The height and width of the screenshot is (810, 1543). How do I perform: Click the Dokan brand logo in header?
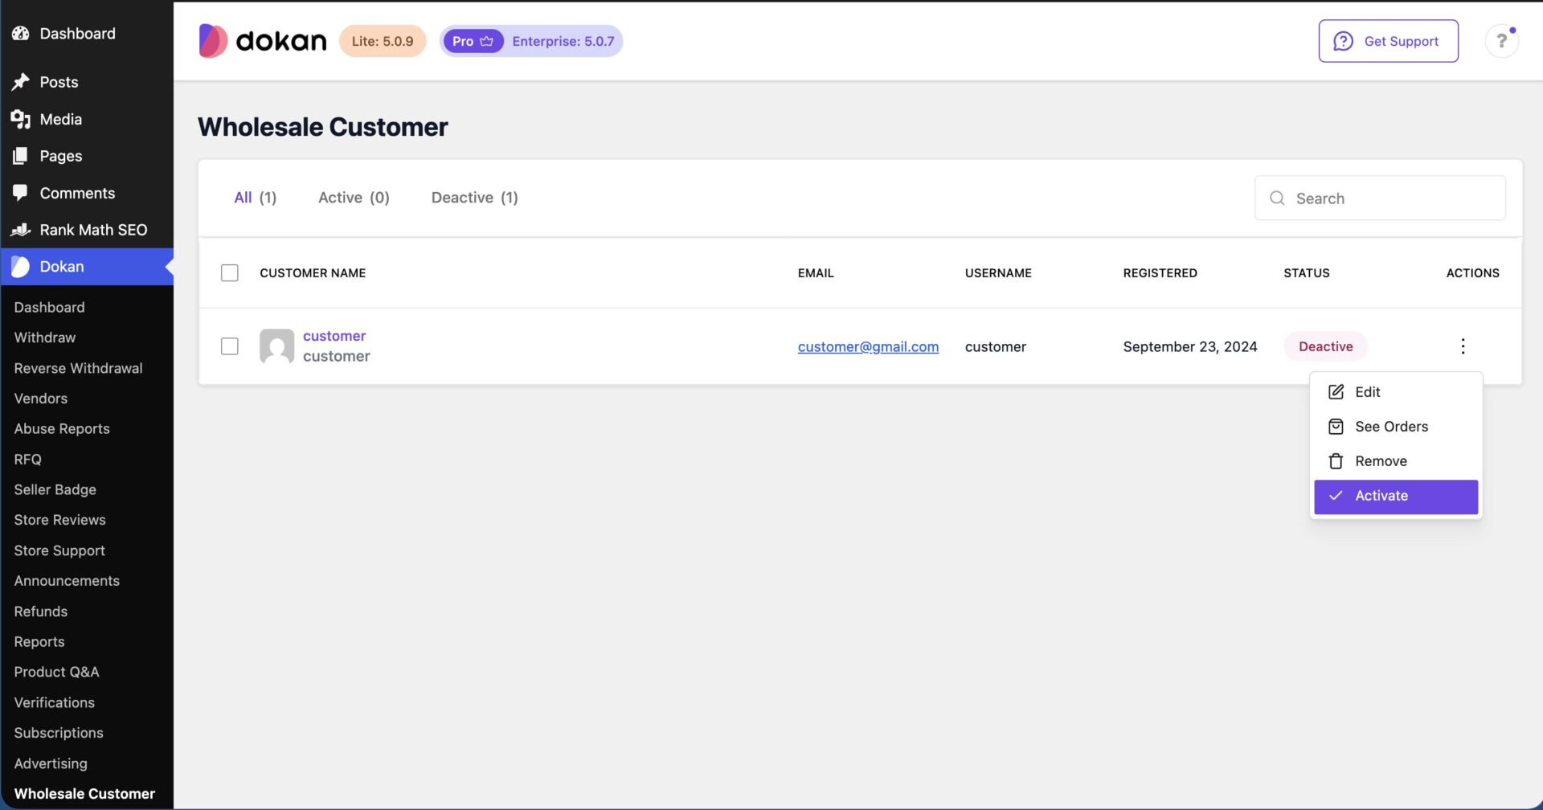click(262, 41)
